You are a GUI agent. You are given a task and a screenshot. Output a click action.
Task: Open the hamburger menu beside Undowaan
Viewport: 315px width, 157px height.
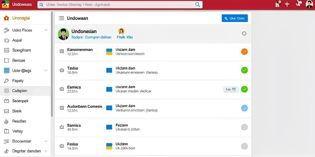[61, 18]
